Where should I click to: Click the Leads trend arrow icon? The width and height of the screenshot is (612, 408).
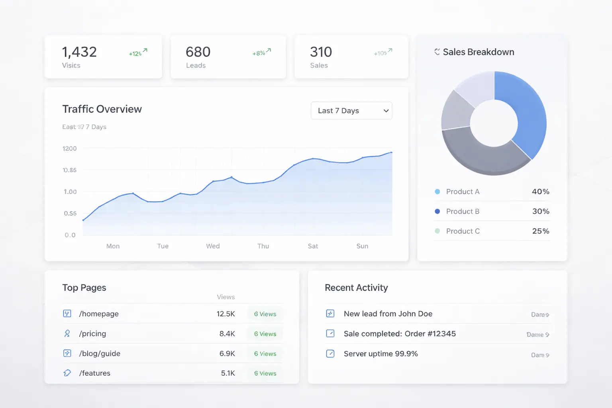tap(269, 51)
